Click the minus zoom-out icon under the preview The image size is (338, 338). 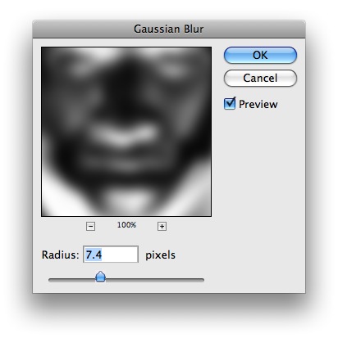click(90, 226)
